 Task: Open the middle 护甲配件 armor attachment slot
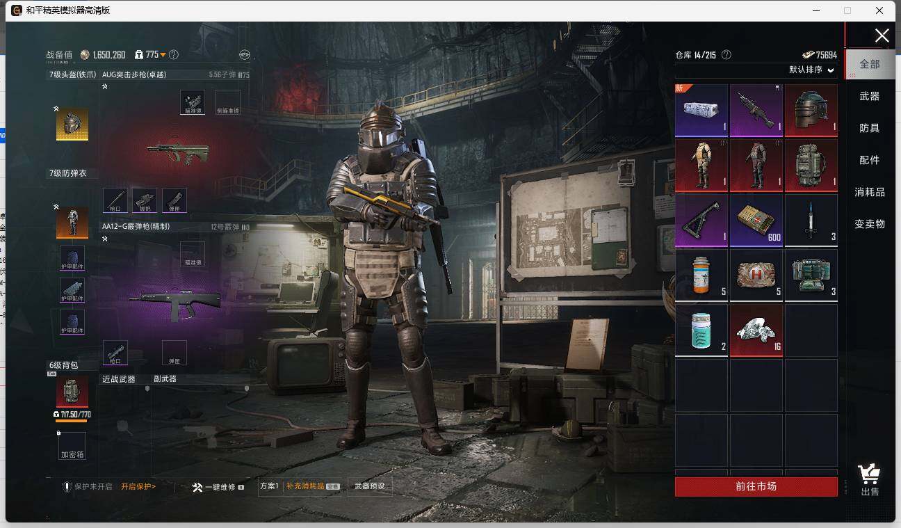point(72,290)
